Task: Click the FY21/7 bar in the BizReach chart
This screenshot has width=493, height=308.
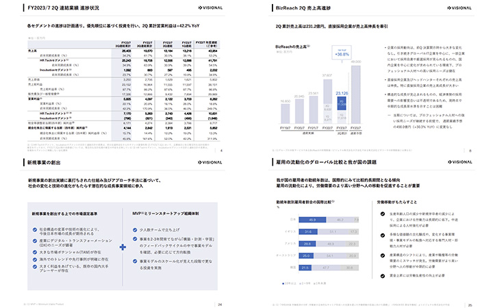Action: click(x=314, y=110)
